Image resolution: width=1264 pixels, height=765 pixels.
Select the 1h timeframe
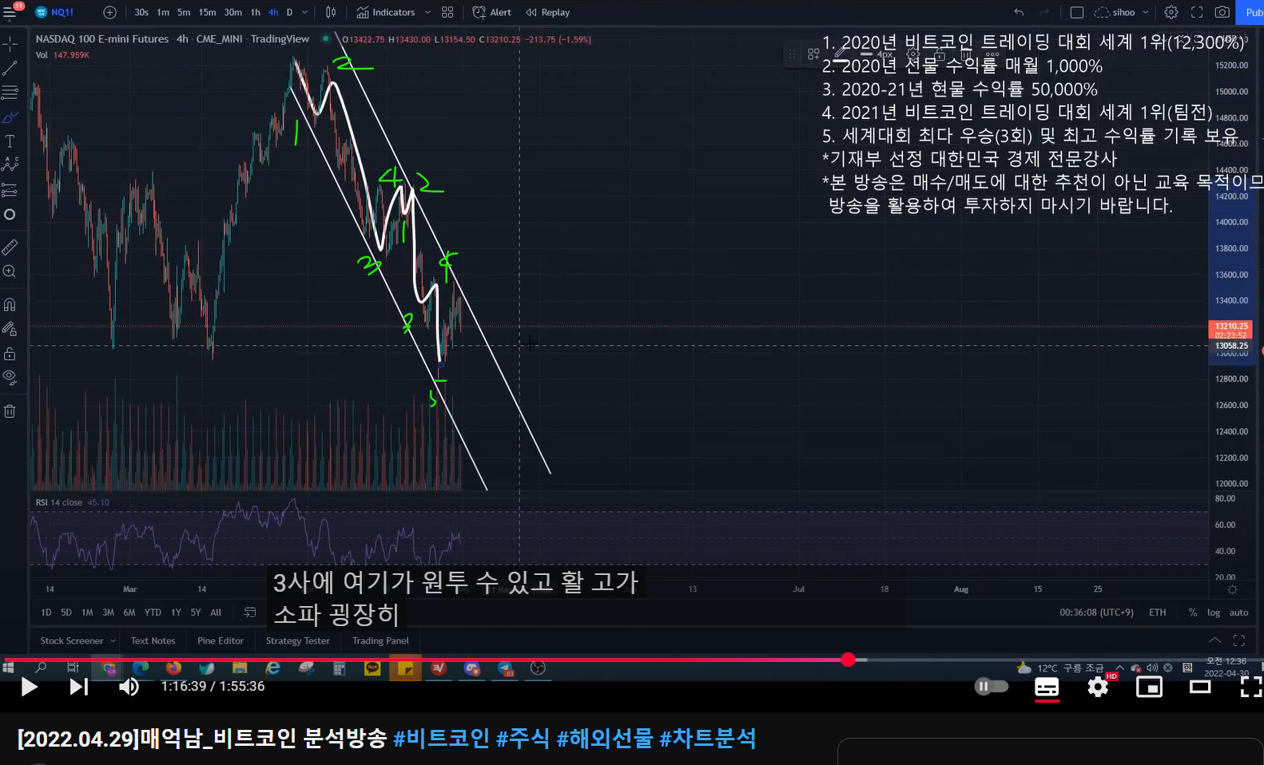(x=256, y=12)
